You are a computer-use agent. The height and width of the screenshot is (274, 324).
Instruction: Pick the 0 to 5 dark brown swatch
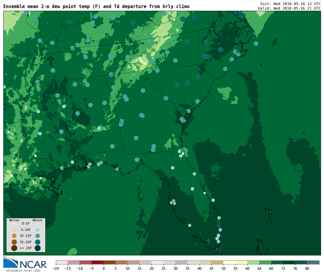coord(109,262)
